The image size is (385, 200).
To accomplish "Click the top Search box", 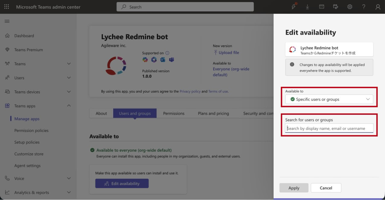I will point(185,7).
